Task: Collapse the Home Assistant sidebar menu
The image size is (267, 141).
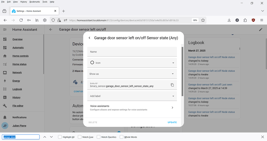Action: pos(5,30)
